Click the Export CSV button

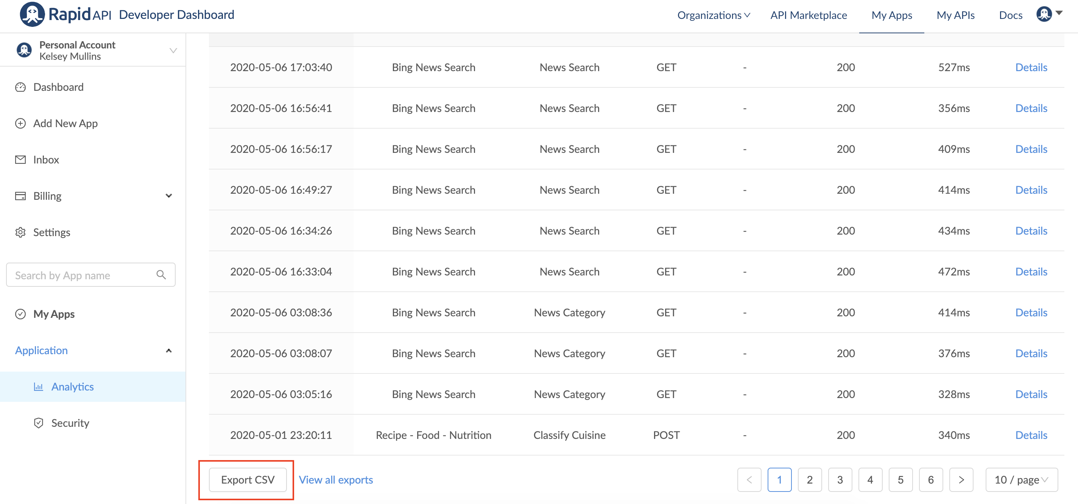tap(248, 480)
